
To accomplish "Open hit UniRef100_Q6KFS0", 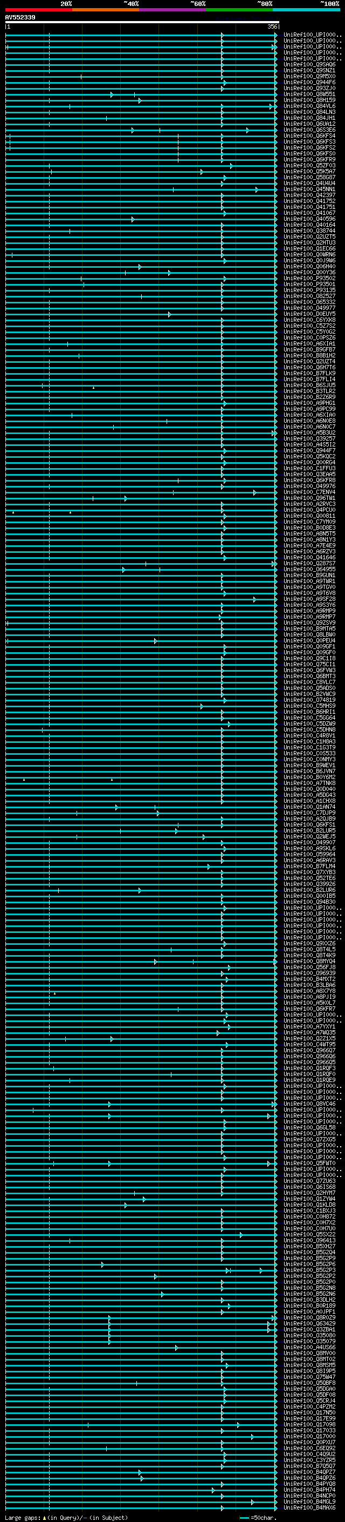I will [x=309, y=153].
